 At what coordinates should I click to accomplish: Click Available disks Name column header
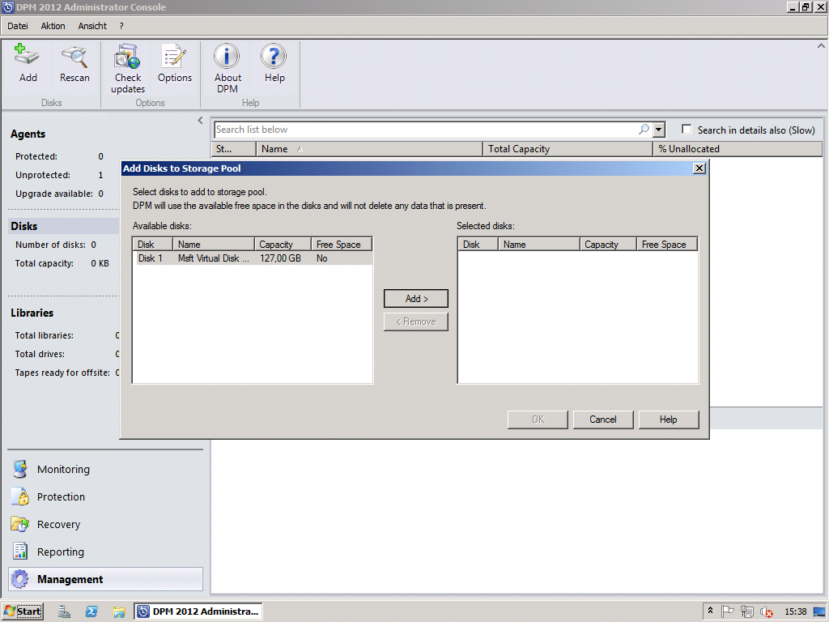click(214, 245)
